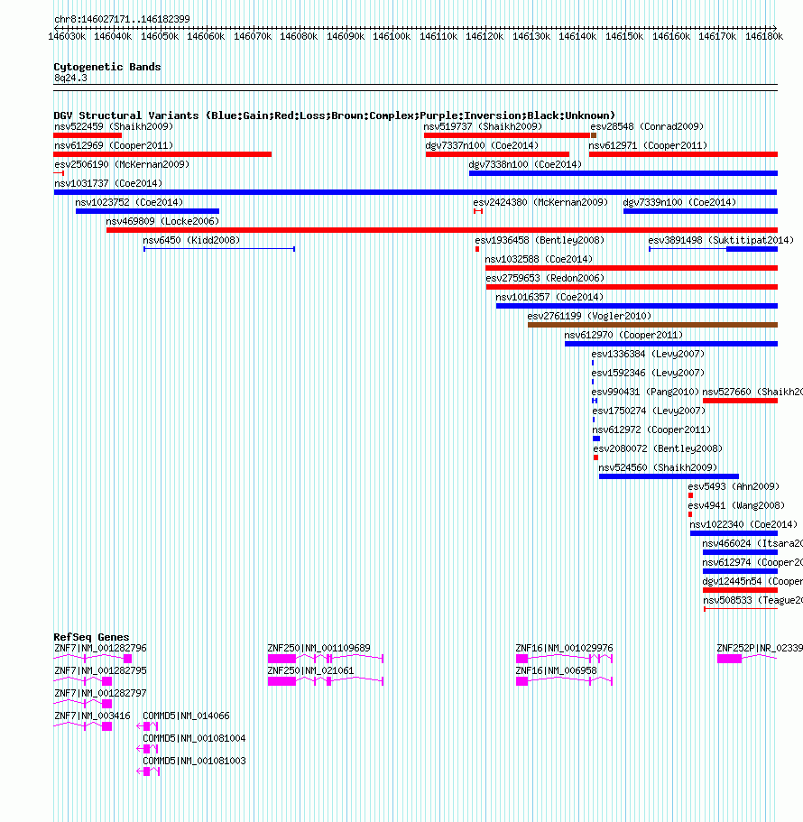Select the esv3891498 (Suktitipat2014) label

pyautogui.click(x=721, y=240)
